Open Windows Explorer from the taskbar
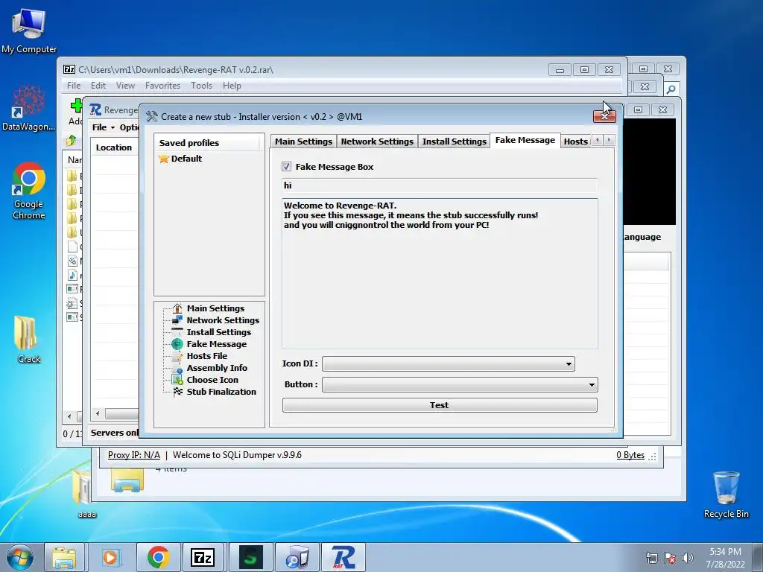Image resolution: width=763 pixels, height=572 pixels. pos(64,557)
